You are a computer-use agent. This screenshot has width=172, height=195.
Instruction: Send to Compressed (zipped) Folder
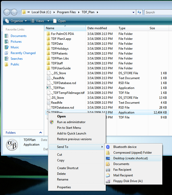point(133,153)
